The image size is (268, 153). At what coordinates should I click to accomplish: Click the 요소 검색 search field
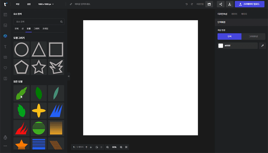click(x=37, y=22)
